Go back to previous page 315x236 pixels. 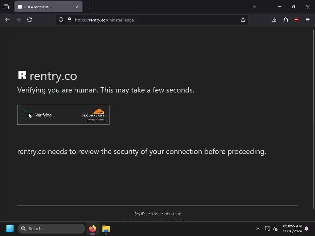tap(7, 20)
